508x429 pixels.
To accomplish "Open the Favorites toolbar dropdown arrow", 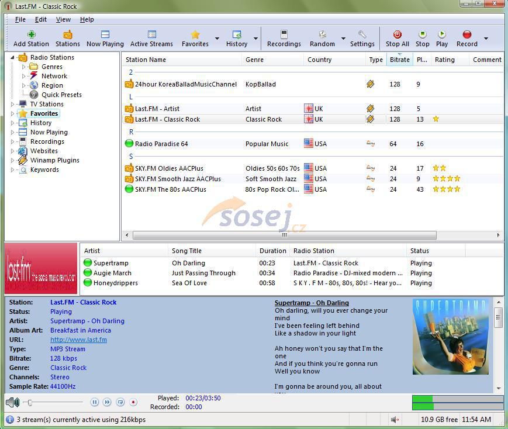I will 217,39.
